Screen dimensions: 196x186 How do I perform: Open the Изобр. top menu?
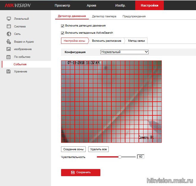click(121, 5)
